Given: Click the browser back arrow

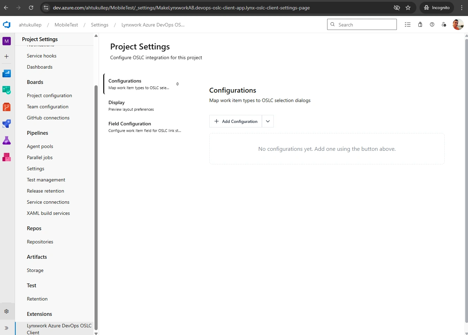Looking at the screenshot, I should (x=6, y=8).
